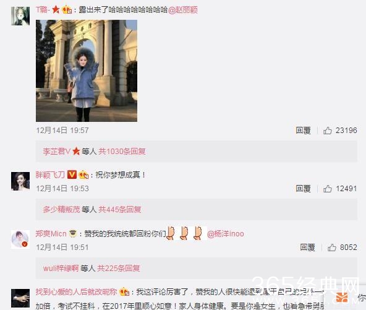The height and width of the screenshot is (310, 366).
Task: Like 胖颖飞刀's comment via the thumbs-up icon
Action: tap(328, 189)
